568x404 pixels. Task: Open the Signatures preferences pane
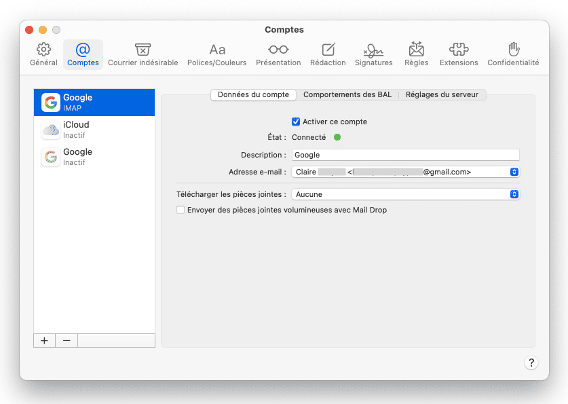pos(373,54)
